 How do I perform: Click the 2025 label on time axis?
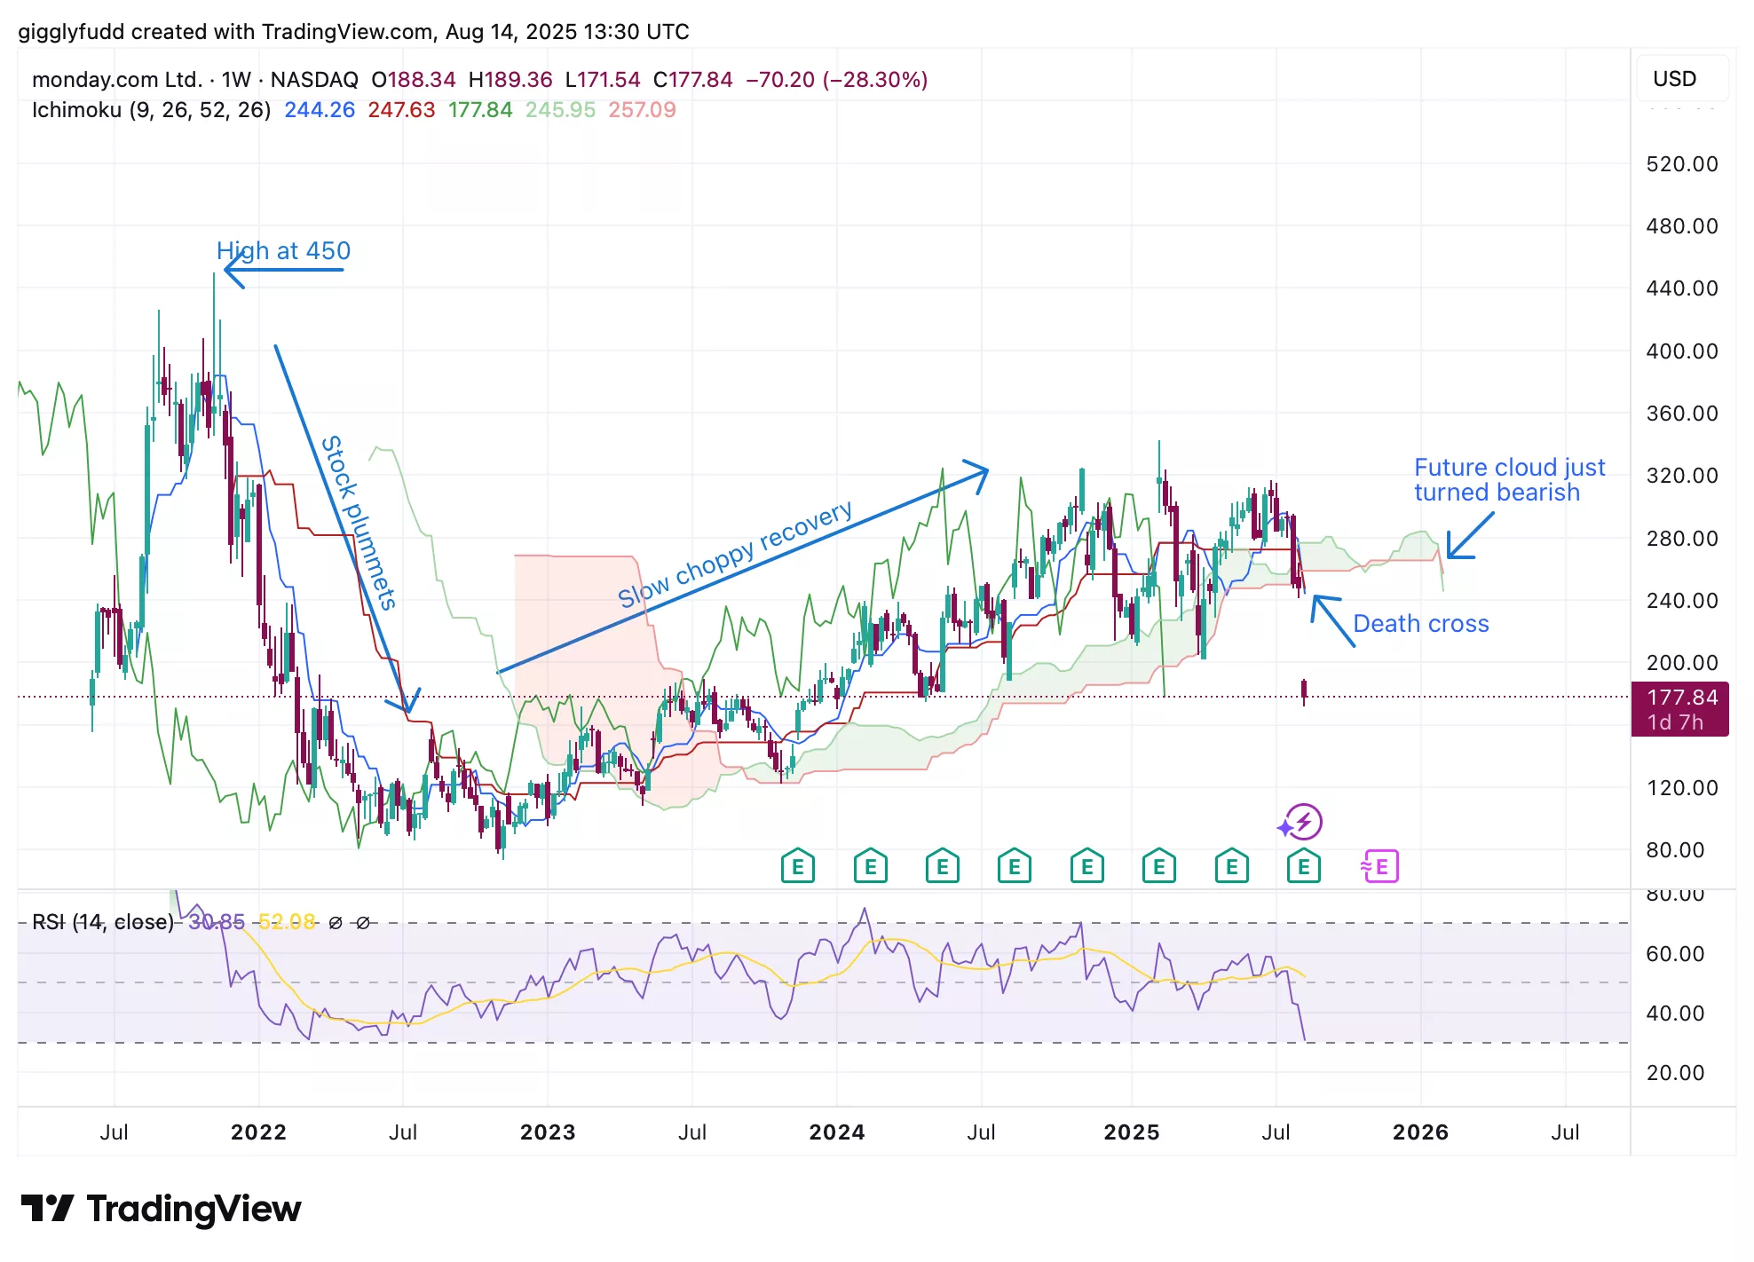click(x=1131, y=1132)
